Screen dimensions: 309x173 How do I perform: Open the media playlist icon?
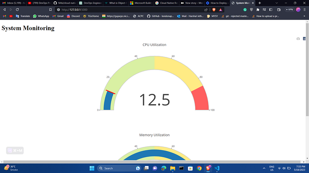tap(264, 9)
